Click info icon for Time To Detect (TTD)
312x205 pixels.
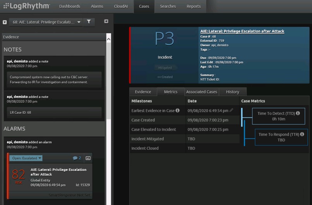298,113
